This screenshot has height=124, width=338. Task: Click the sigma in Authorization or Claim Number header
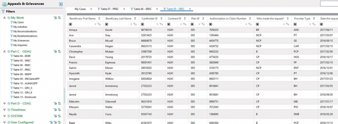click(250, 19)
